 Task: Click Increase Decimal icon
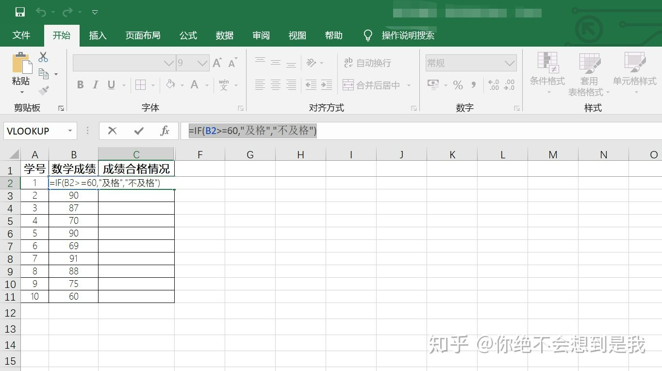(494, 85)
